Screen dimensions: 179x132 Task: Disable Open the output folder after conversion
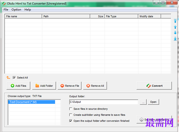click(x=71, y=121)
